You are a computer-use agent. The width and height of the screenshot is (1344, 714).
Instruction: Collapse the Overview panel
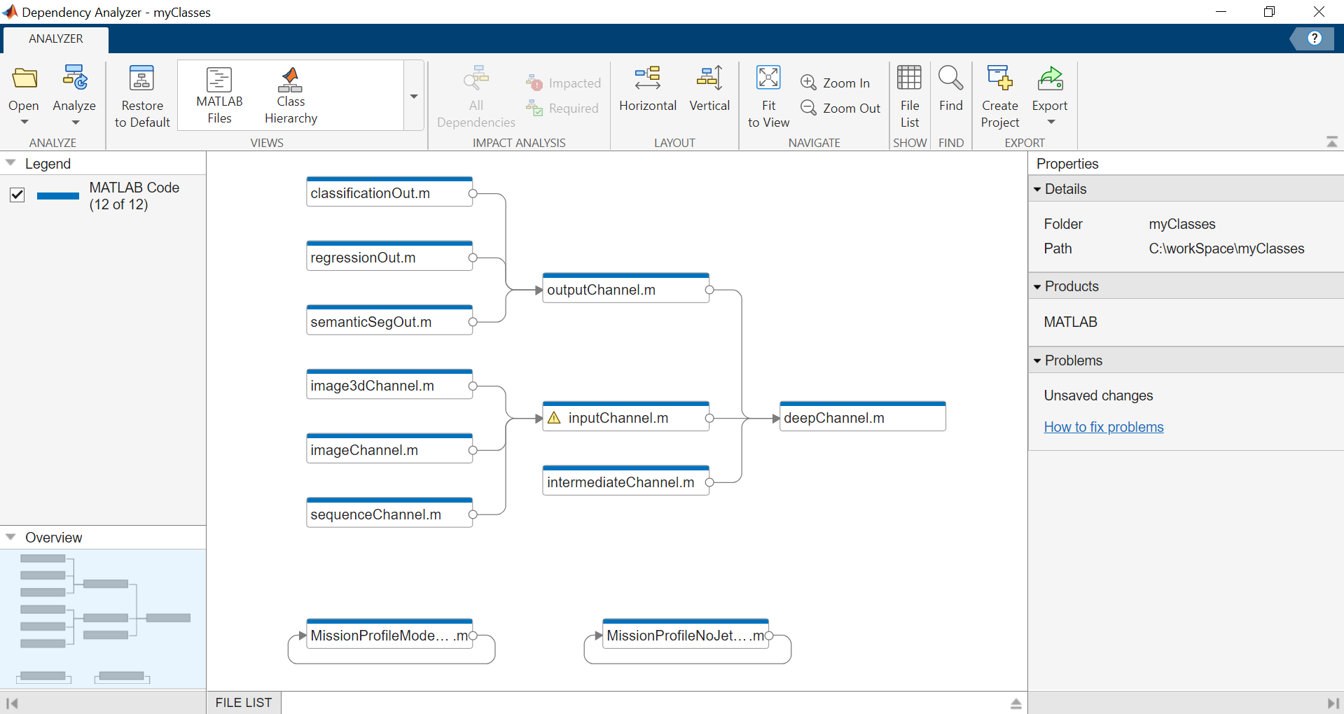click(10, 537)
